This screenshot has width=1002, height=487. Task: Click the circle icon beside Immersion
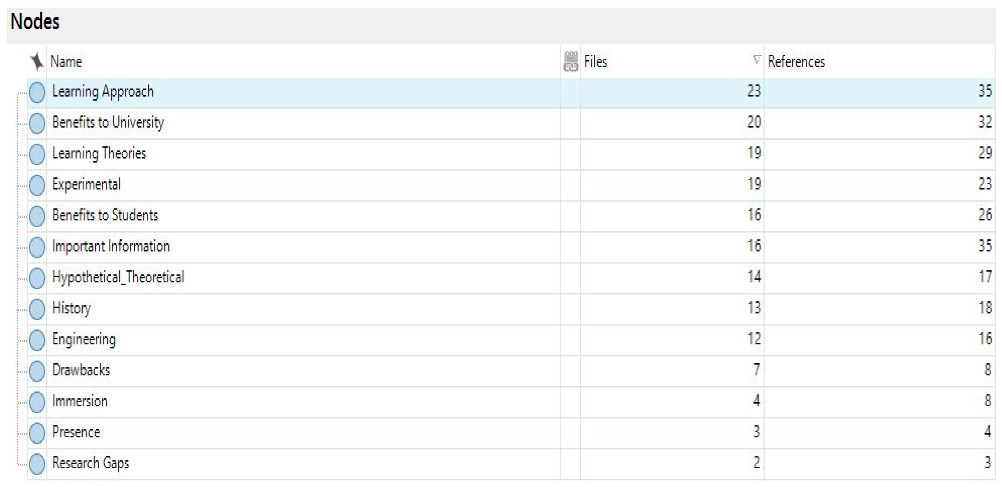[x=37, y=402]
